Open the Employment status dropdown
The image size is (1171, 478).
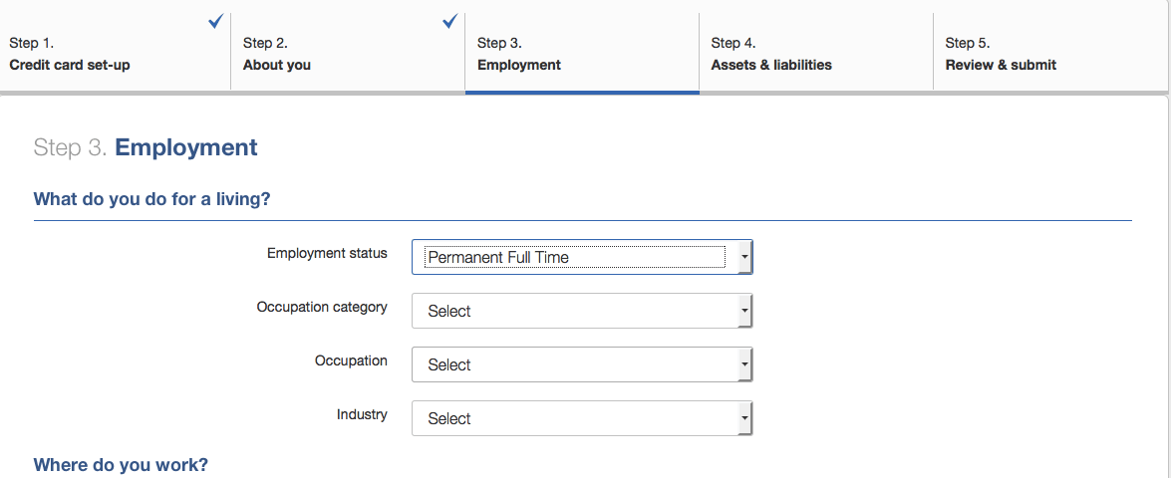pyautogui.click(x=582, y=257)
